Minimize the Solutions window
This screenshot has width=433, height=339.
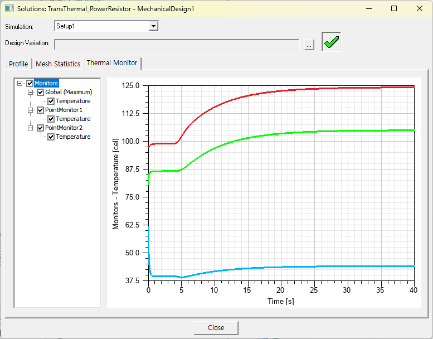click(369, 8)
